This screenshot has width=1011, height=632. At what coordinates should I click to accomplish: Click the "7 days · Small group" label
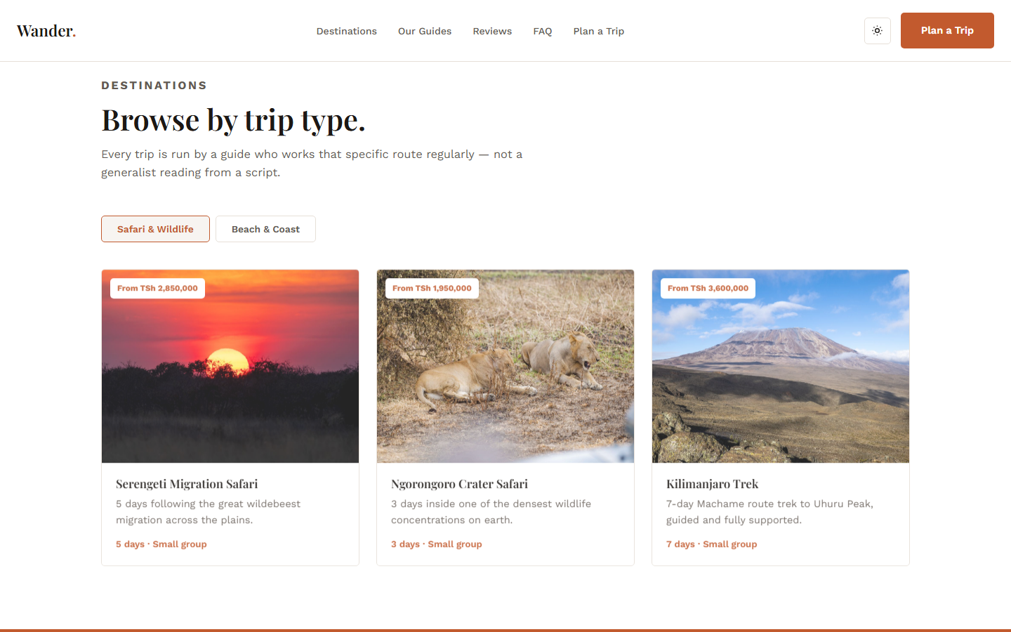[712, 544]
